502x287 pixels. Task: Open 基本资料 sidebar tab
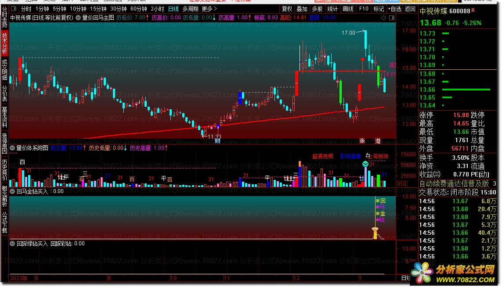click(x=4, y=118)
